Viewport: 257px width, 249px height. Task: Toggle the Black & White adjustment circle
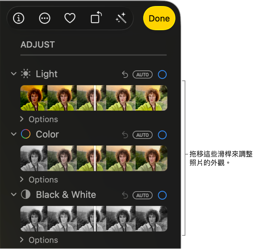coord(162,195)
